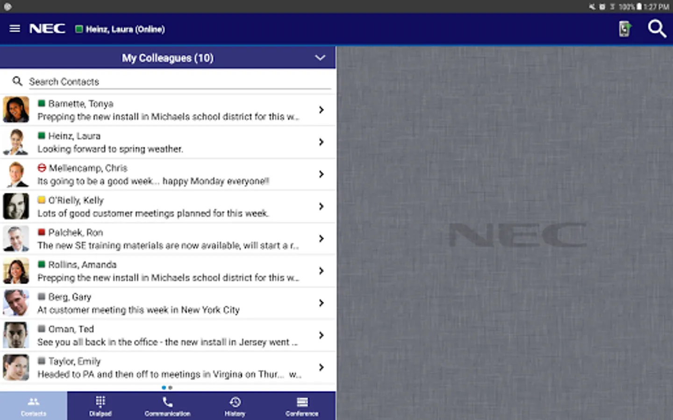
Task: Click gray offline icon next to Oman, Ted
Action: point(42,329)
